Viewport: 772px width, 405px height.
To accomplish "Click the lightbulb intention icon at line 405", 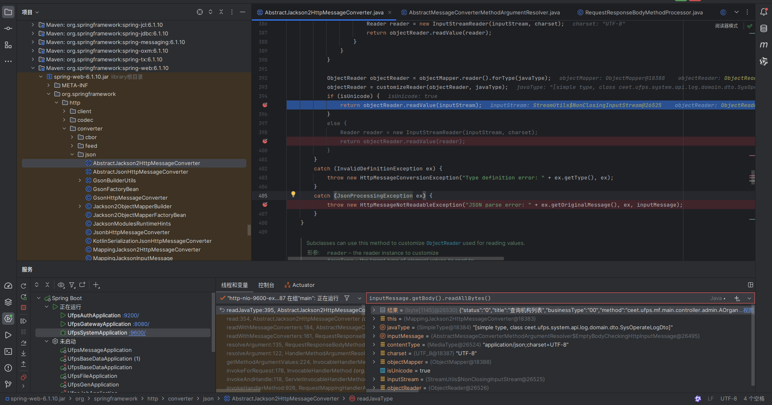I will click(x=293, y=194).
